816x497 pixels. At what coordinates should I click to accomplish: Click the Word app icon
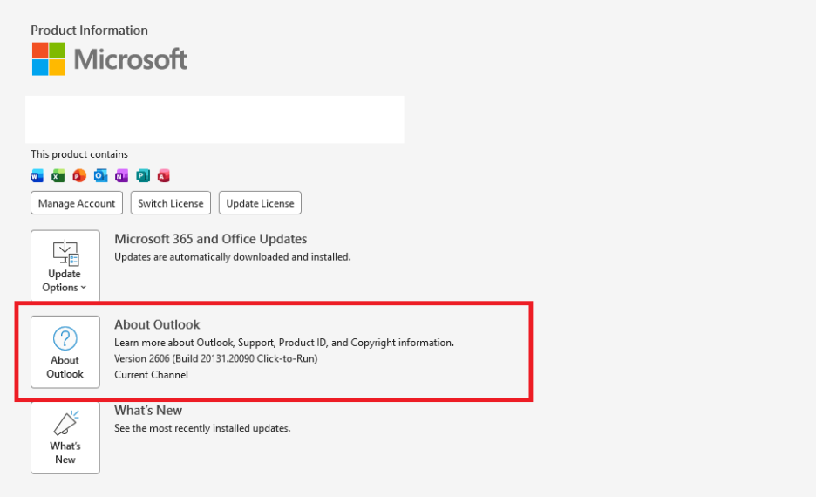37,176
